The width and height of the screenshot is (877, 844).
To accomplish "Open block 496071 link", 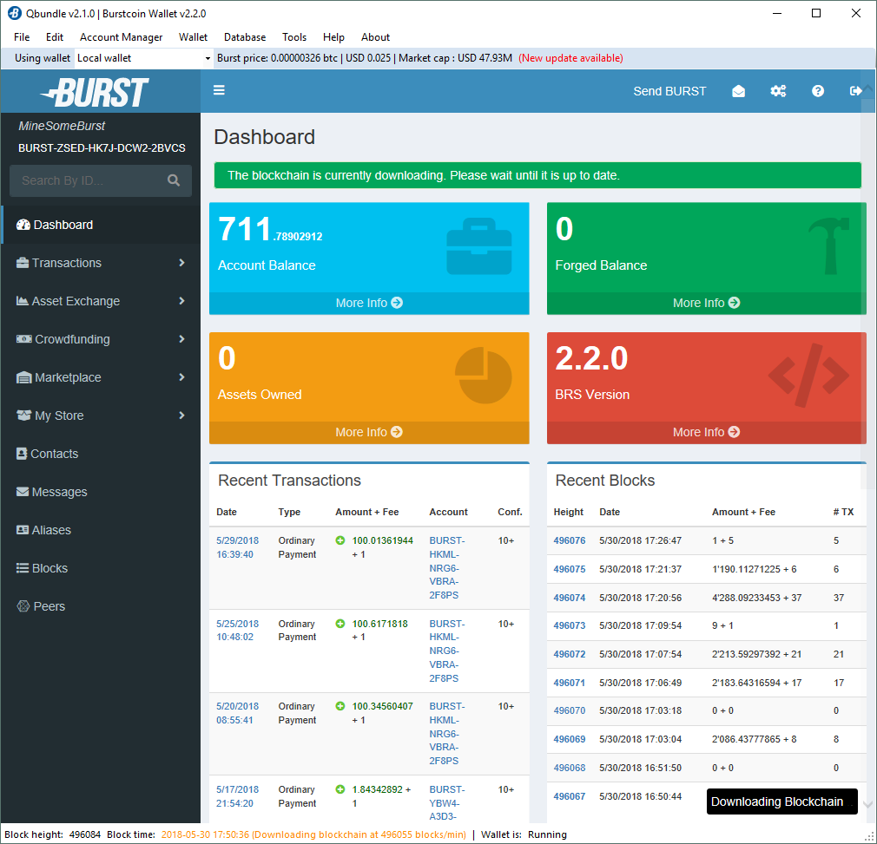I will 570,683.
